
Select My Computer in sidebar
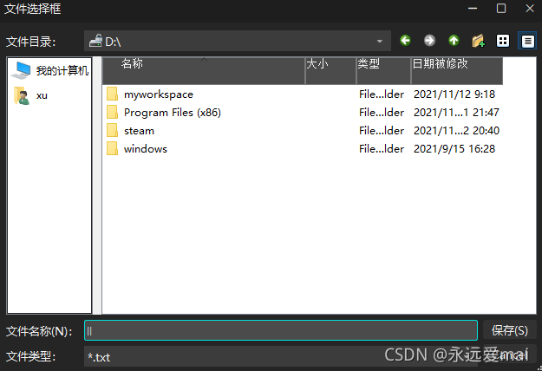click(x=49, y=70)
